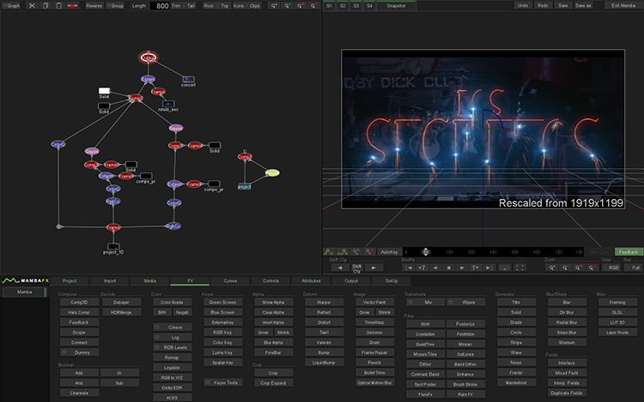Image resolution: width=644 pixels, height=402 pixels.
Task: Click the red disconnect-nodes icon in graph toolbar
Action: coord(72,6)
